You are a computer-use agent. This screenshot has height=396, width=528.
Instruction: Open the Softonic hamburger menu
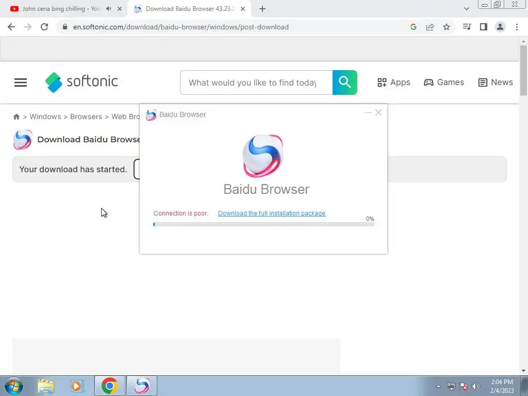[x=21, y=82]
